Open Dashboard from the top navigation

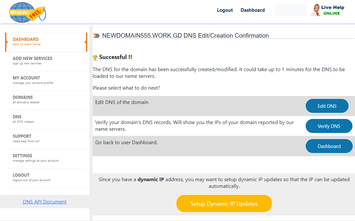[x=252, y=10]
